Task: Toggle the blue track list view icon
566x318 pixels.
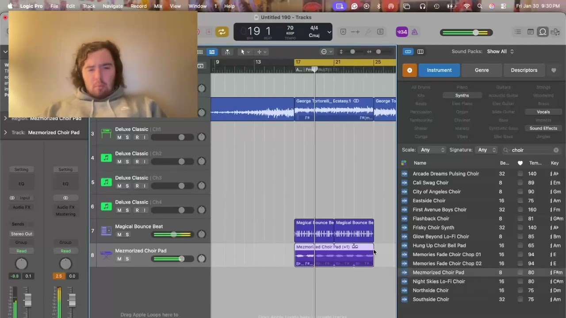Action: pyautogui.click(x=212, y=52)
